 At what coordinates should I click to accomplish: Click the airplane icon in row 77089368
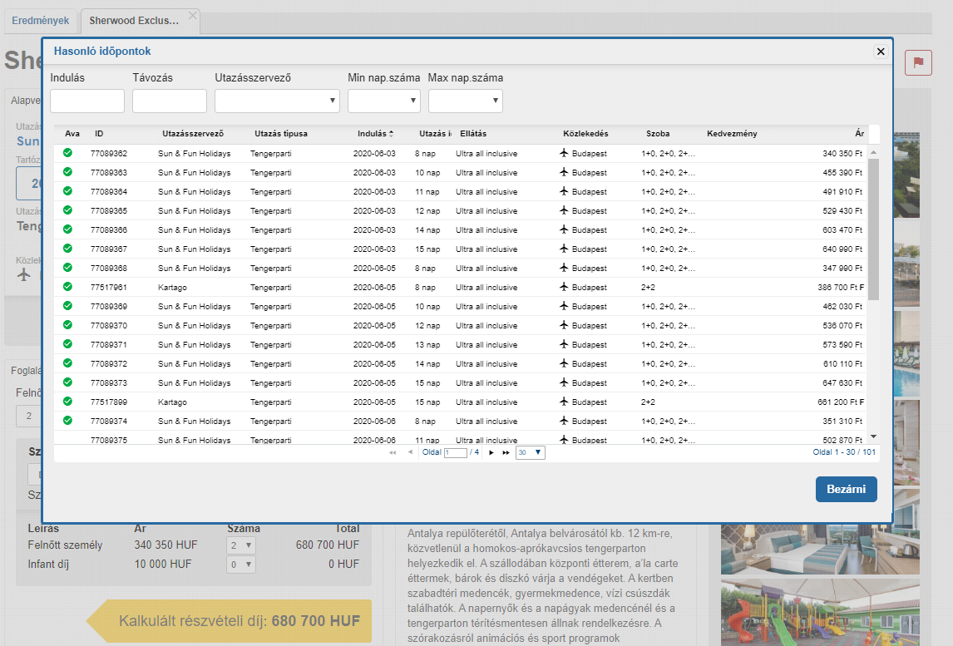pos(564,268)
